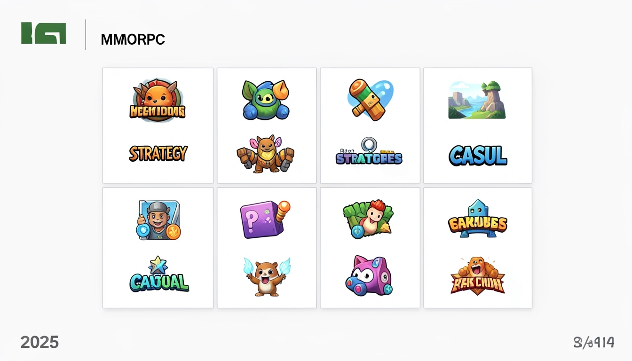Open the pink cat-eared robot icon
The height and width of the screenshot is (361, 632).
[x=369, y=275]
